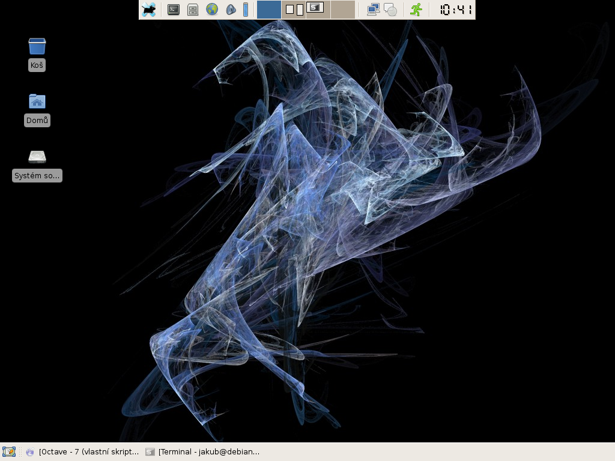Open the Domů home folder icon
615x461 pixels.
point(37,102)
